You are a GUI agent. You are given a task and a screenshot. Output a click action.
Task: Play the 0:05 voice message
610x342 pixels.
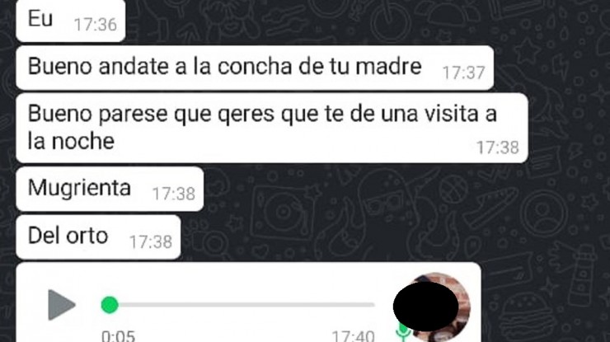coord(61,305)
